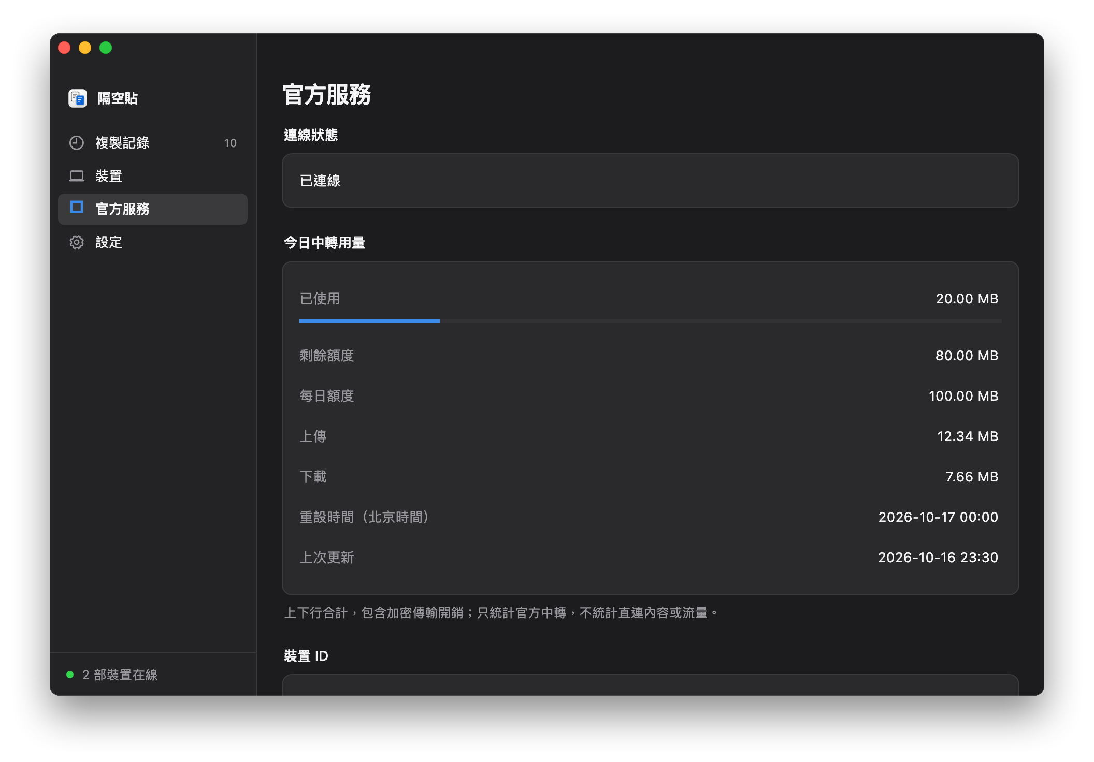Screen dimensions: 1094x762
Task: Click the 7.66 MB download value
Action: point(972,477)
